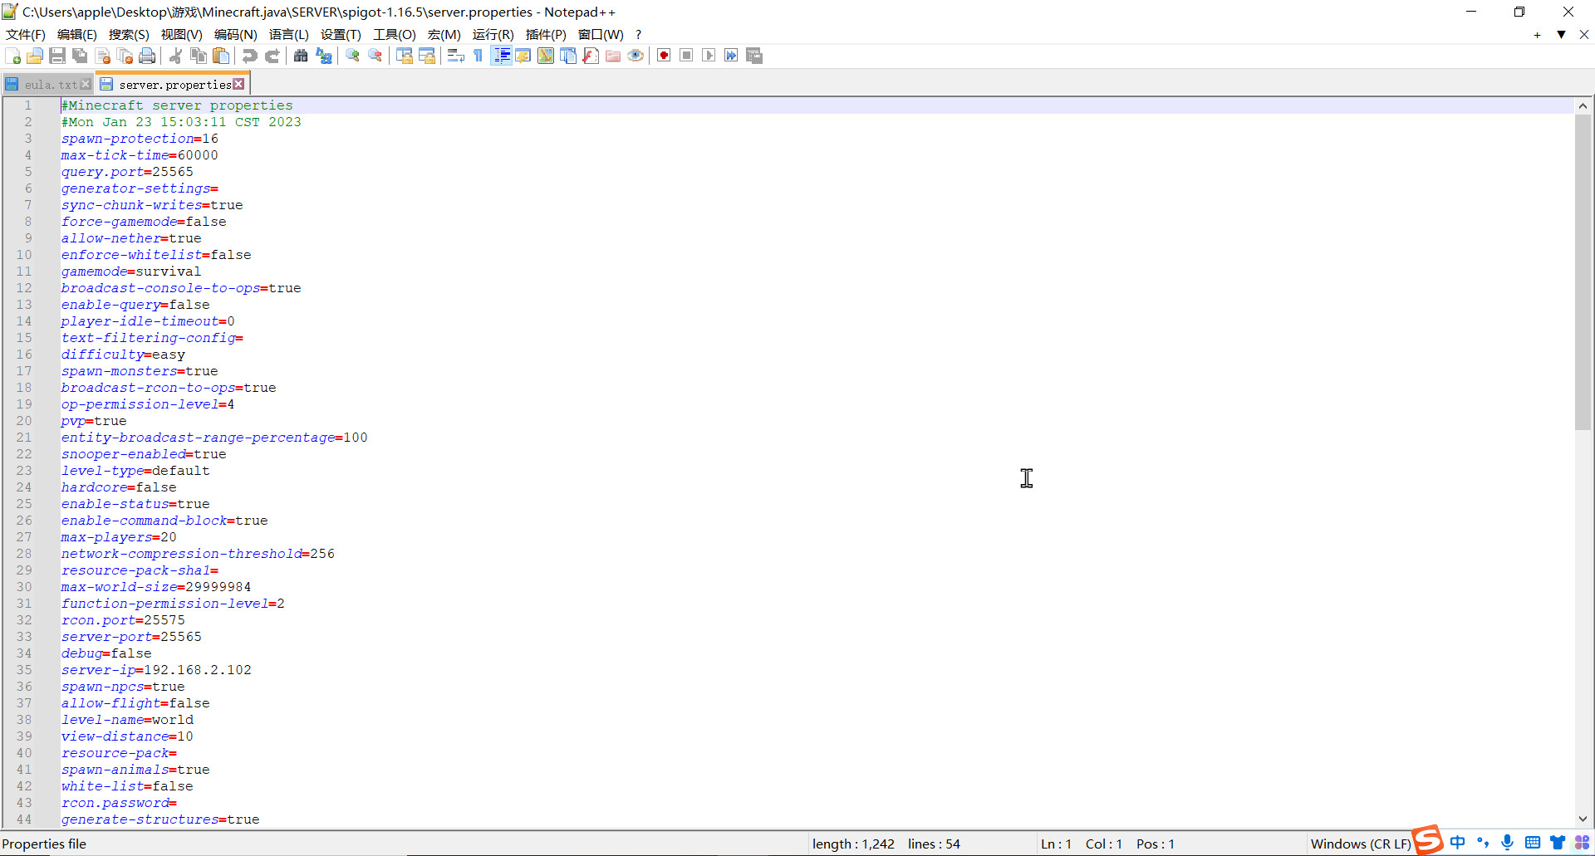Click the scrollbar down arrow
1595x856 pixels.
(1583, 819)
